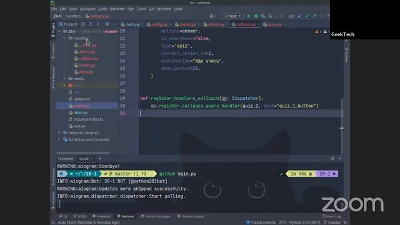Click Collapse All icon in Project panel
The width and height of the screenshot is (400, 225).
pos(97,24)
